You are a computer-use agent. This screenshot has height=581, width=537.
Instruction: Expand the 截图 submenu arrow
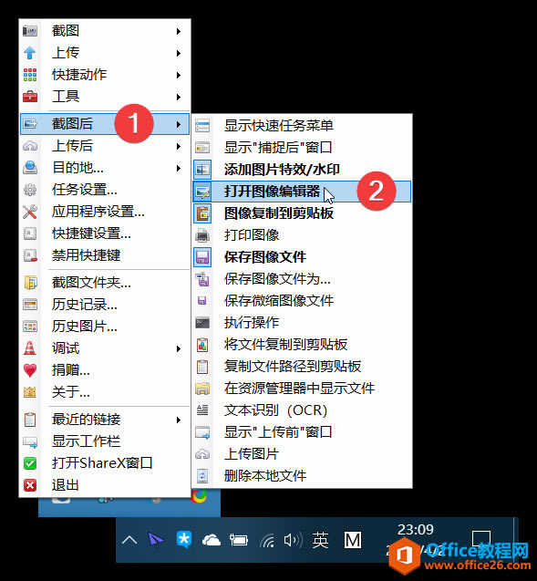[x=179, y=32]
